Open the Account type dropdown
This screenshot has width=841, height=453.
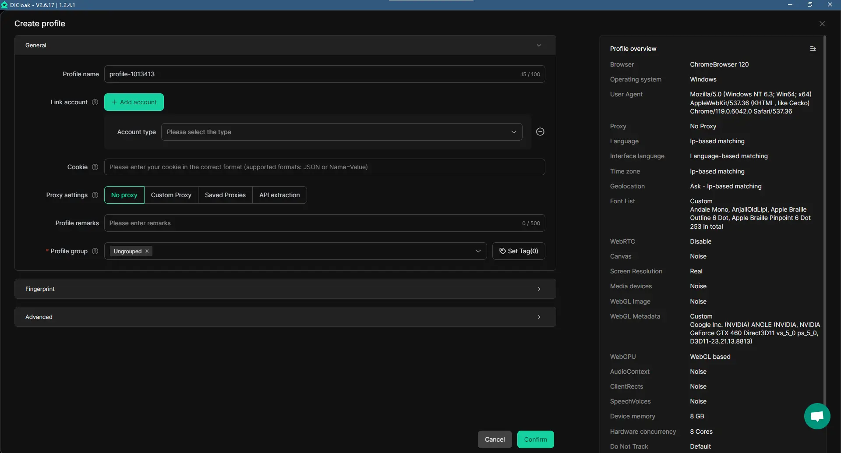[x=342, y=132]
